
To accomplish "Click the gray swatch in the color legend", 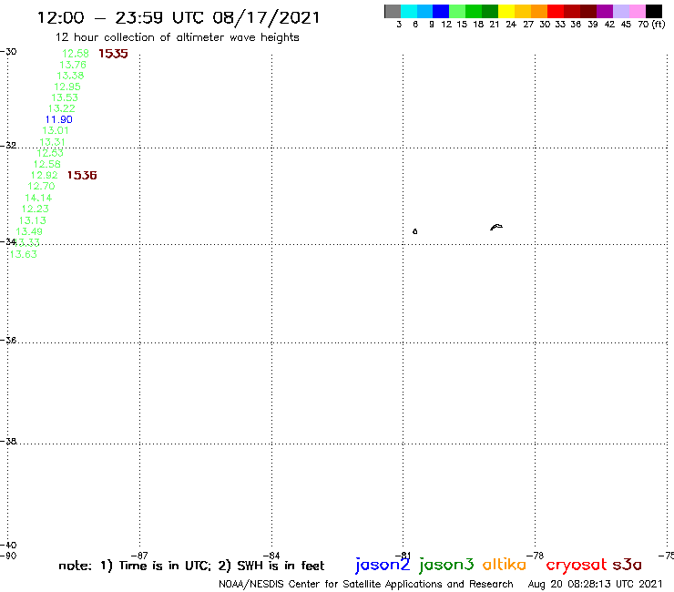I will 393,11.
